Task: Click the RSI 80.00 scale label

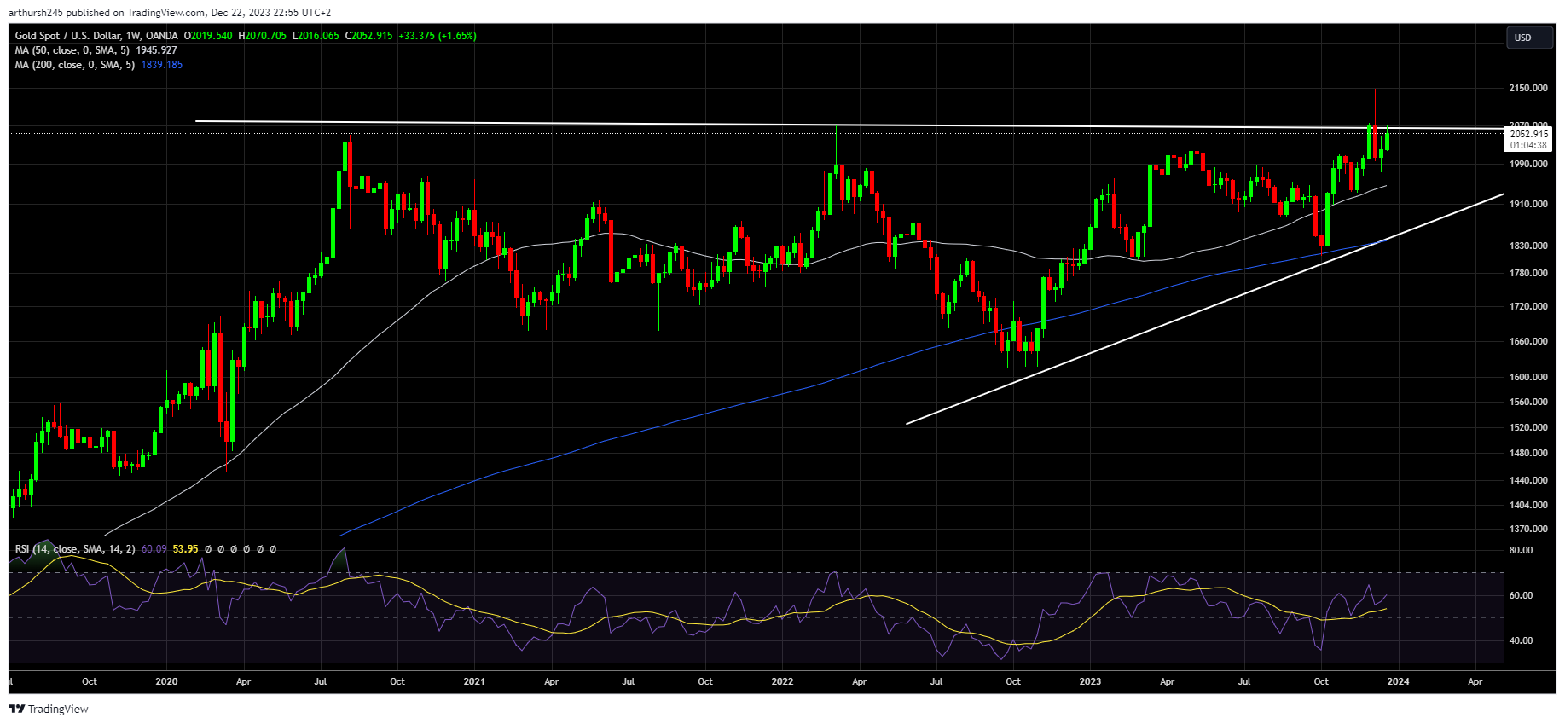Action: [x=1521, y=550]
